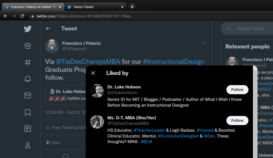Click the Liked by list scrollbar
This screenshot has width=273, height=158.
coord(255,112)
